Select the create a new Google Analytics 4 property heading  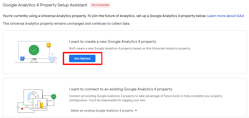coord(113,42)
